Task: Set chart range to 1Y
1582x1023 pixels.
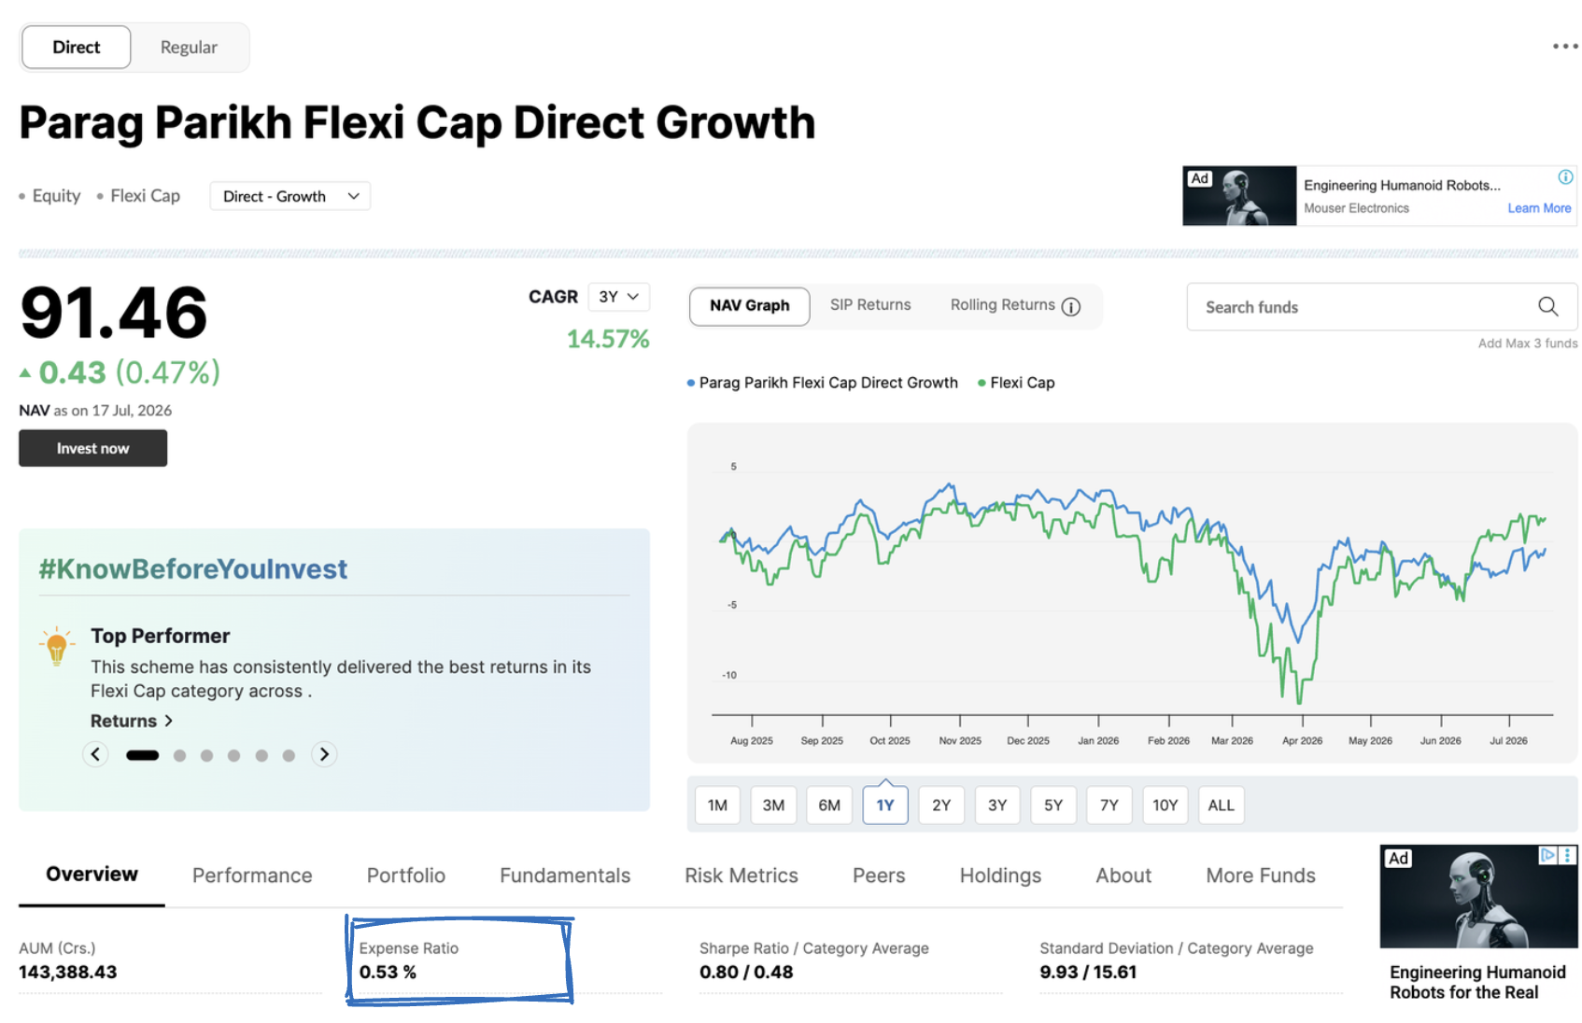Action: tap(885, 806)
